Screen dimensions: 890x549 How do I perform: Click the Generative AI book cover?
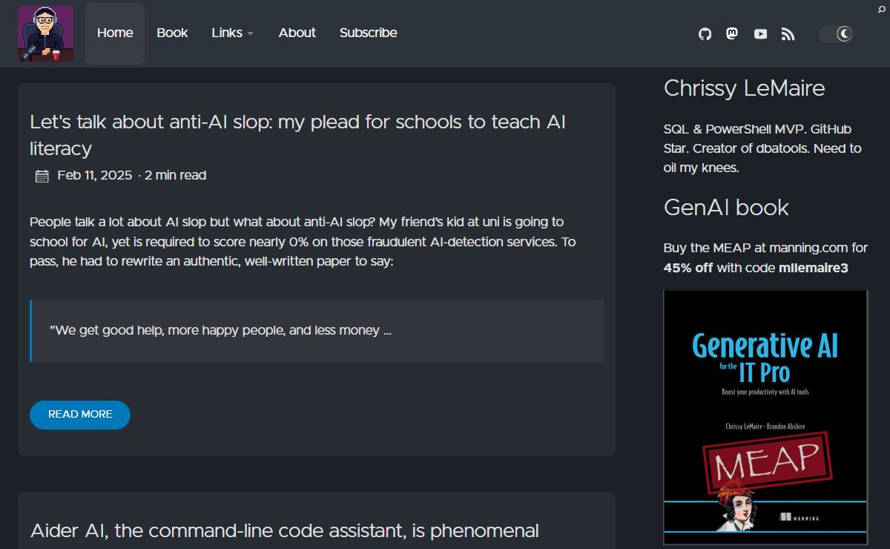tap(765, 417)
